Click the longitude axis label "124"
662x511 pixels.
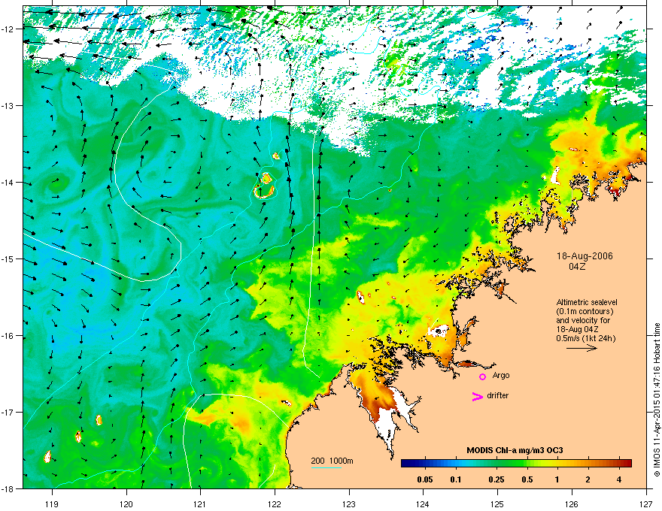pyautogui.click(x=423, y=503)
